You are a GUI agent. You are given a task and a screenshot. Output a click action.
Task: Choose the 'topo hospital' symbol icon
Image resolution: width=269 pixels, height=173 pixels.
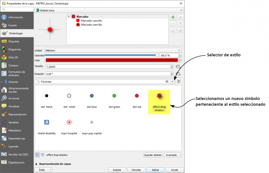click(x=69, y=122)
